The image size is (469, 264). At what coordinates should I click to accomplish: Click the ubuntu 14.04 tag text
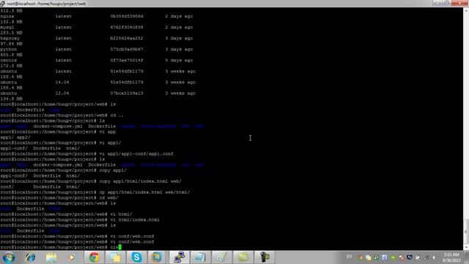[62, 82]
